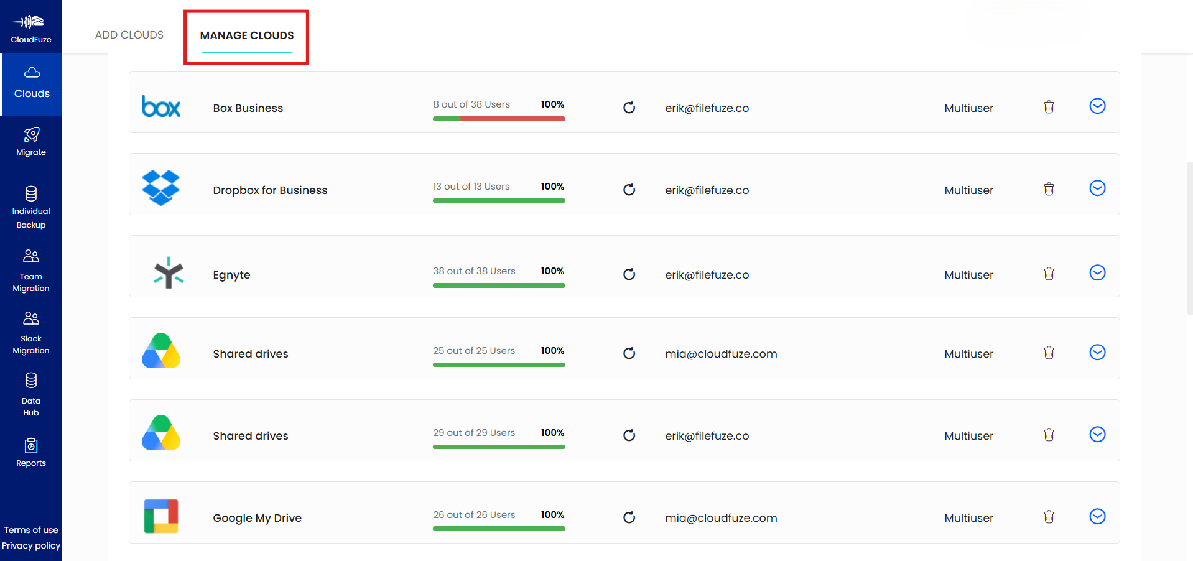Click '29 out of 29 Users' text
The width and height of the screenshot is (1193, 561).
point(474,433)
